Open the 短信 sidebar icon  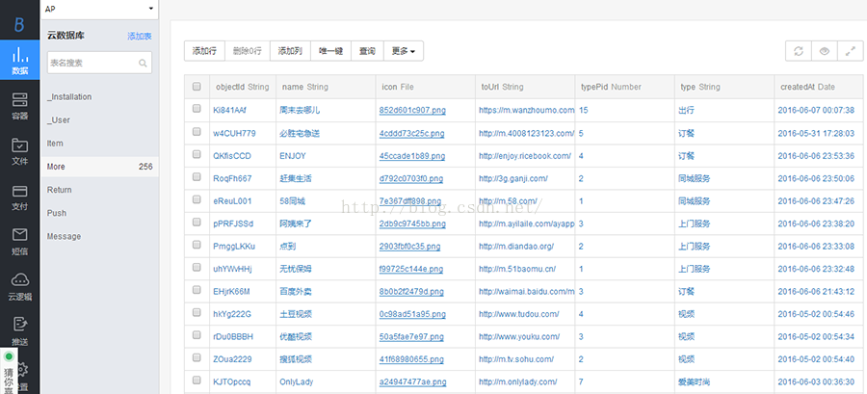pos(20,242)
